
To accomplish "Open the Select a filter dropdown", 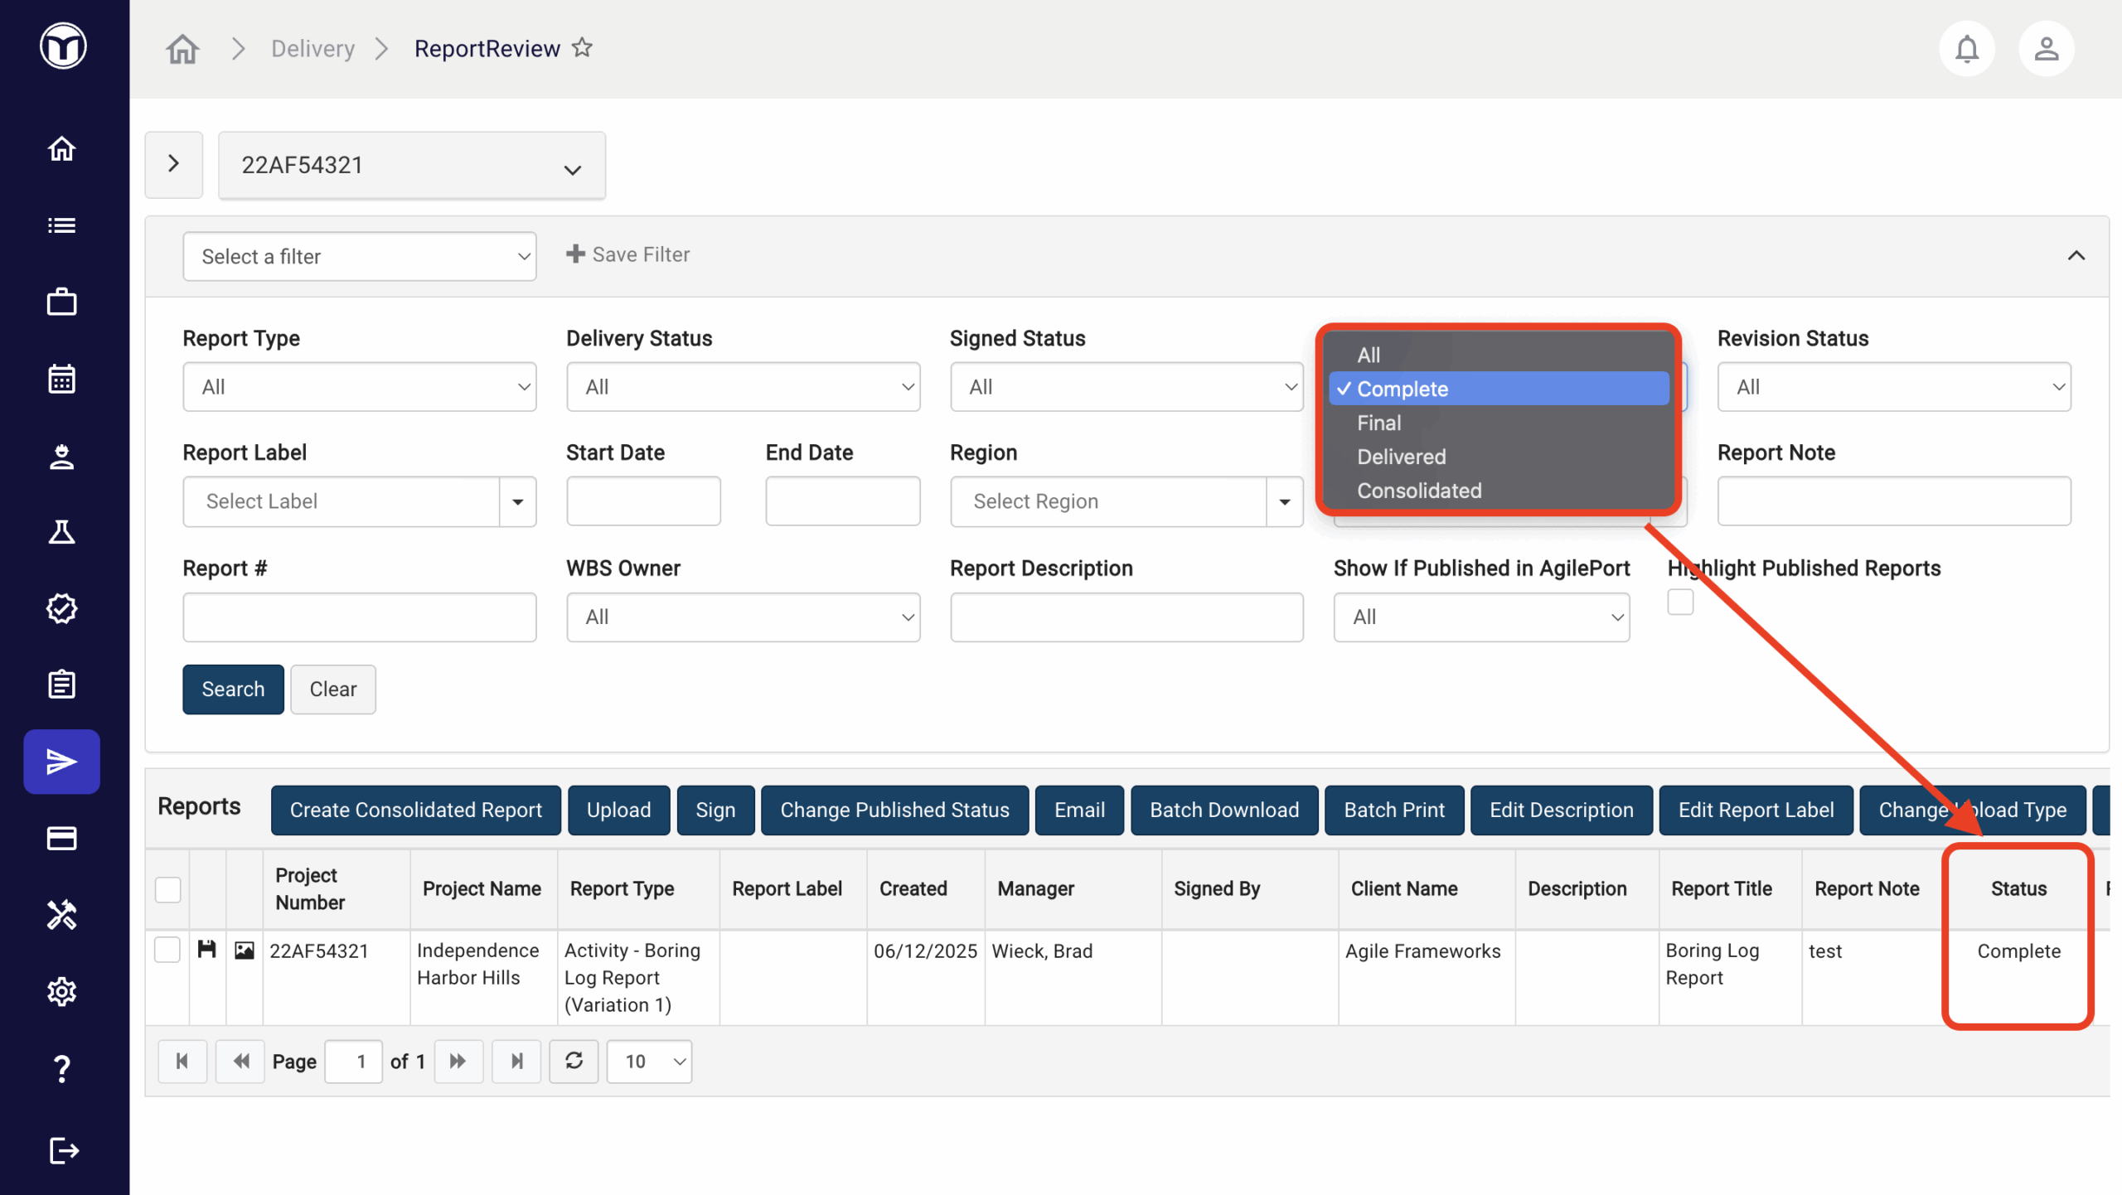I will pos(359,256).
